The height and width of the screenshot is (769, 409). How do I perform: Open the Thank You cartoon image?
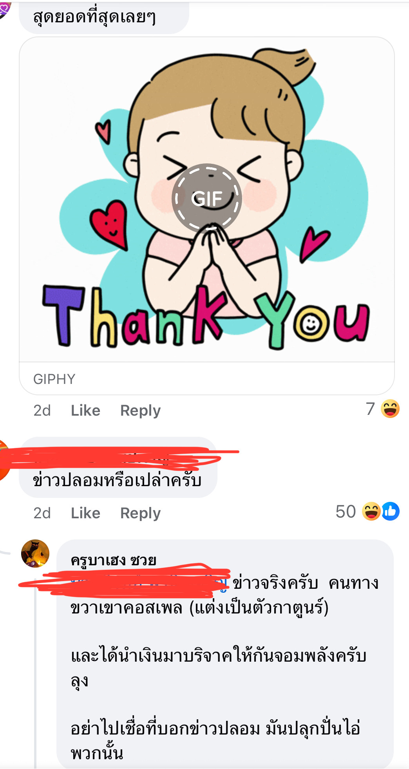pyautogui.click(x=206, y=200)
